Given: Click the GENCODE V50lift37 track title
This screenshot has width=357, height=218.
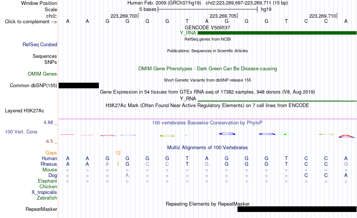Looking at the screenshot, I should point(207,27).
